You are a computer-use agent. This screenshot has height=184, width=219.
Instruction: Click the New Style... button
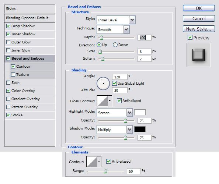pos(199,29)
